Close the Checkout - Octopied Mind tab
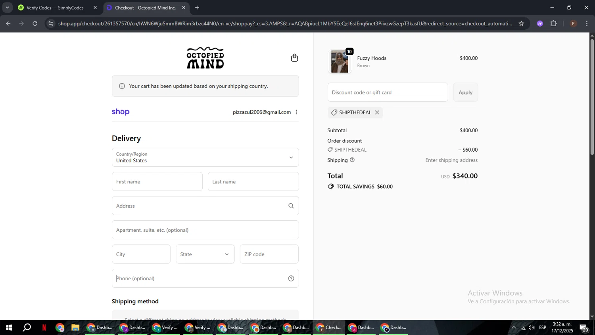The width and height of the screenshot is (595, 335). [184, 8]
